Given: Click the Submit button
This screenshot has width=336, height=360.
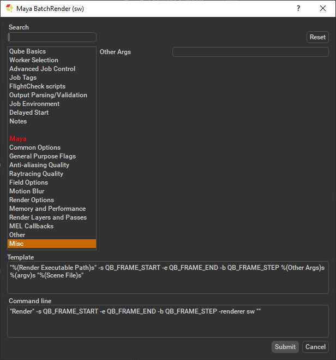Looking at the screenshot, I should (285, 347).
